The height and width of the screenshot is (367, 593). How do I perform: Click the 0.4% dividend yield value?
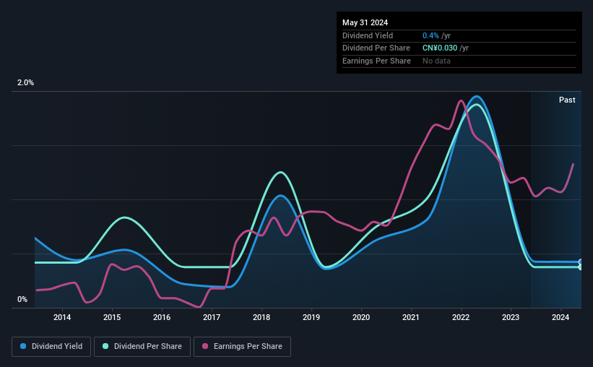430,35
